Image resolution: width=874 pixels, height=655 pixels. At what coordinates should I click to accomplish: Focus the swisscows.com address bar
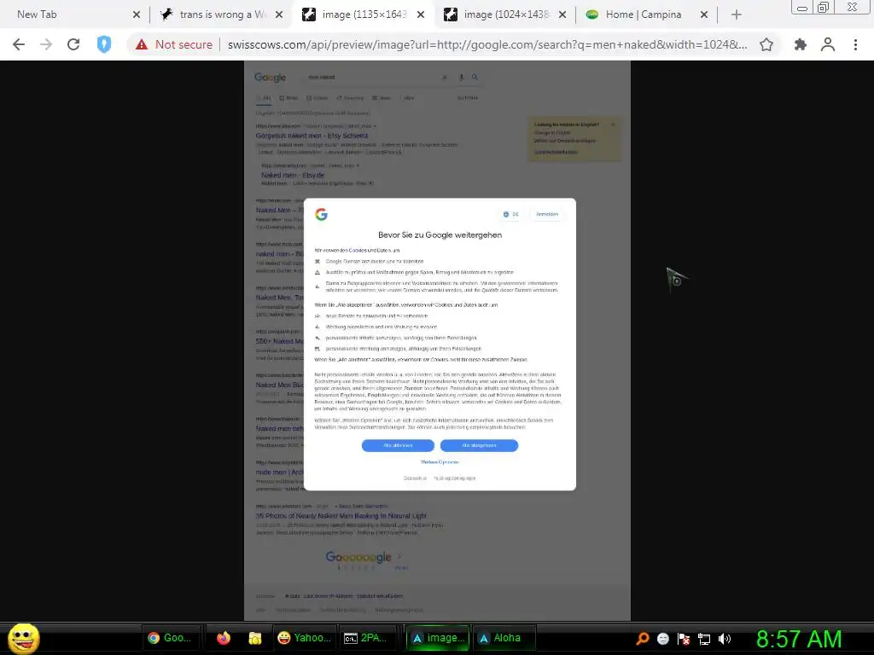(x=487, y=44)
